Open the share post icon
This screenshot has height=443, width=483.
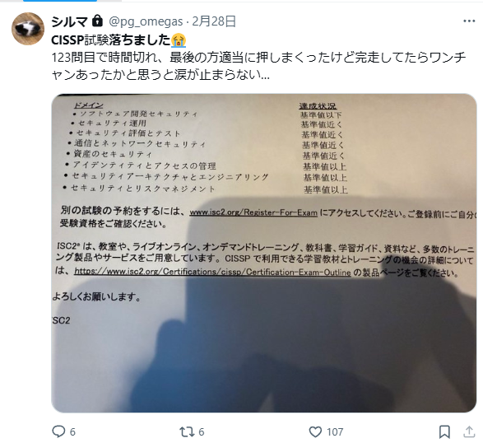coord(469,431)
